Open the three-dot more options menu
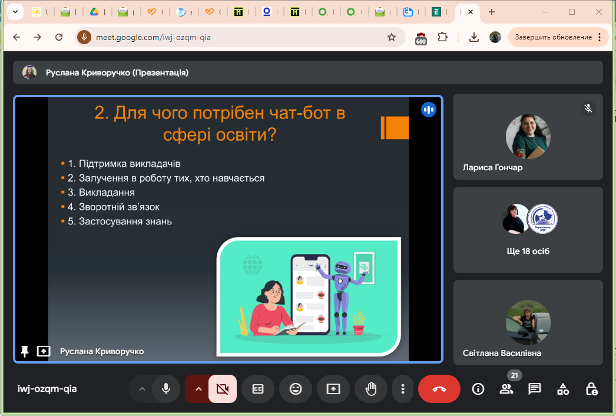The width and height of the screenshot is (616, 416). click(403, 389)
